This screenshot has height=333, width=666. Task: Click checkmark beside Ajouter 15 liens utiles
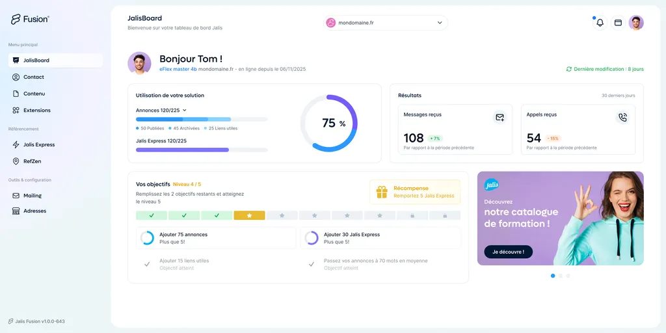pos(147,264)
